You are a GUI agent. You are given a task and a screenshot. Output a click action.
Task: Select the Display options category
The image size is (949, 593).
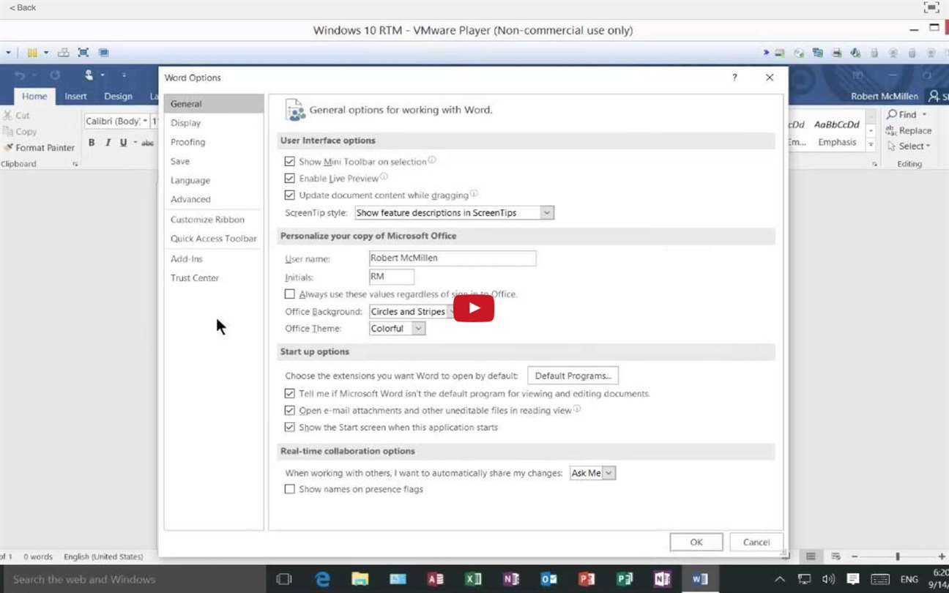tap(214, 123)
